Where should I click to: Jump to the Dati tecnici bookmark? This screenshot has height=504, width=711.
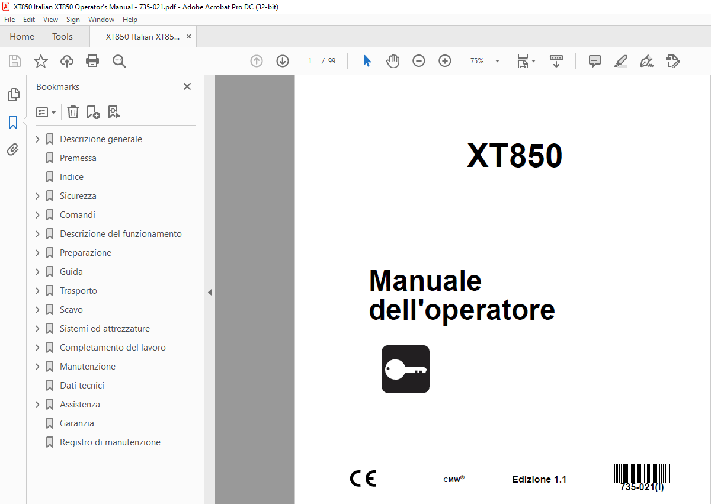82,386
